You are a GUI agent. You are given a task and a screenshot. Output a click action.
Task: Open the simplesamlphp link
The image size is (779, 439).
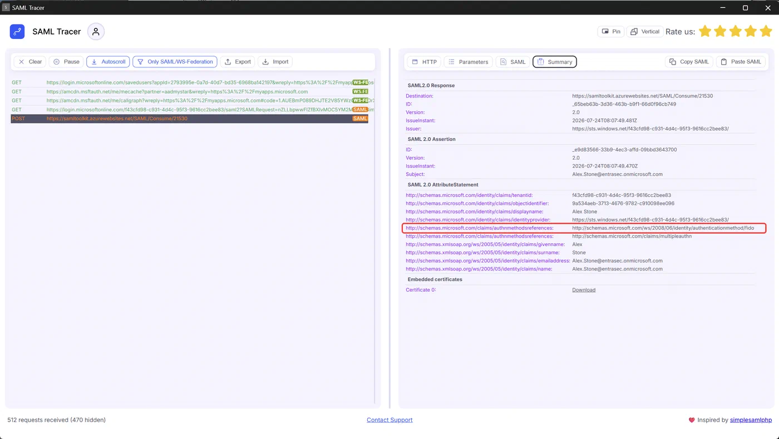click(x=751, y=420)
